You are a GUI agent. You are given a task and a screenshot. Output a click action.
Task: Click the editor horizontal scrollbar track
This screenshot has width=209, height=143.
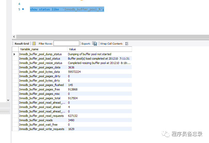[x=113, y=37]
